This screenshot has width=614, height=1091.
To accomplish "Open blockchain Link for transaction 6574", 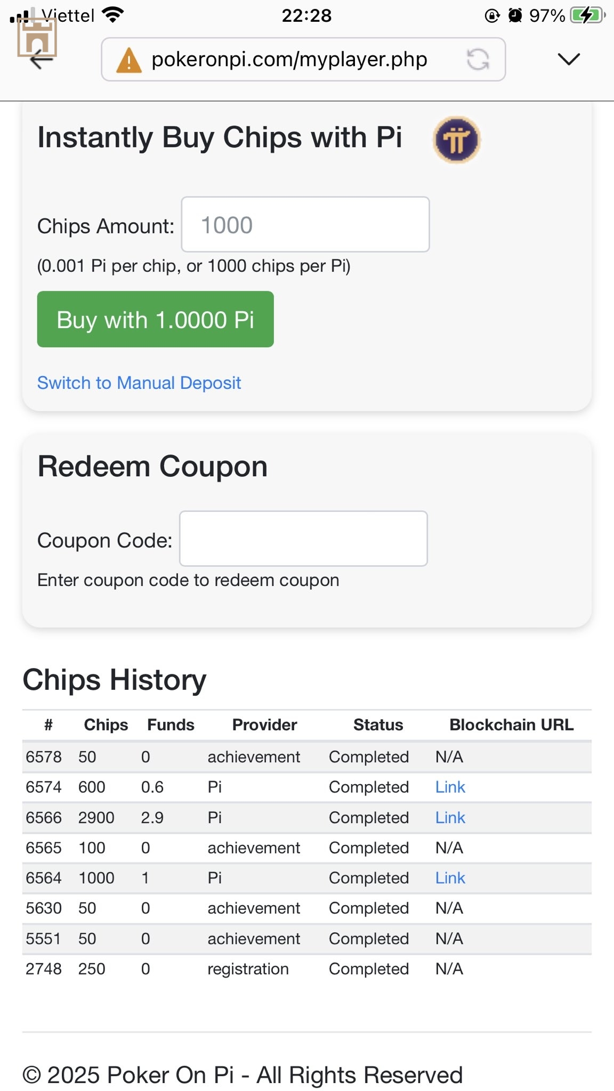I will [x=450, y=787].
